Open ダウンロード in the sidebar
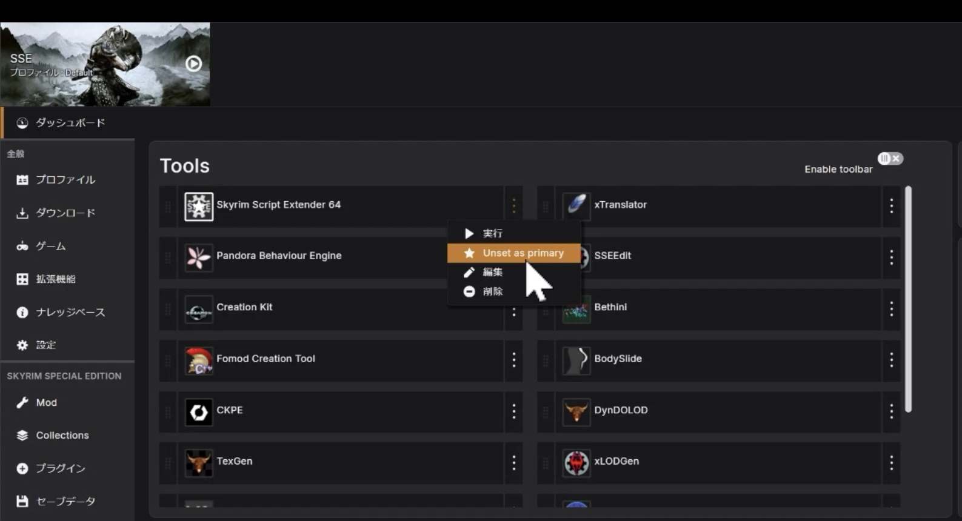This screenshot has width=962, height=521. pyautogui.click(x=68, y=213)
